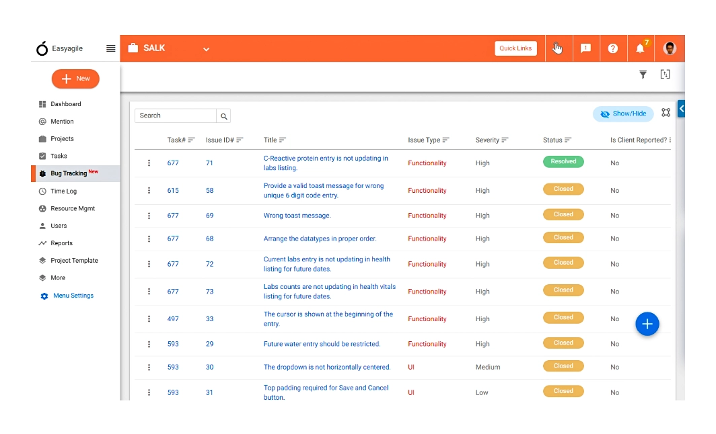This screenshot has width=716, height=434.
Task: Collapse the panel using the blue chevron
Action: (680, 108)
